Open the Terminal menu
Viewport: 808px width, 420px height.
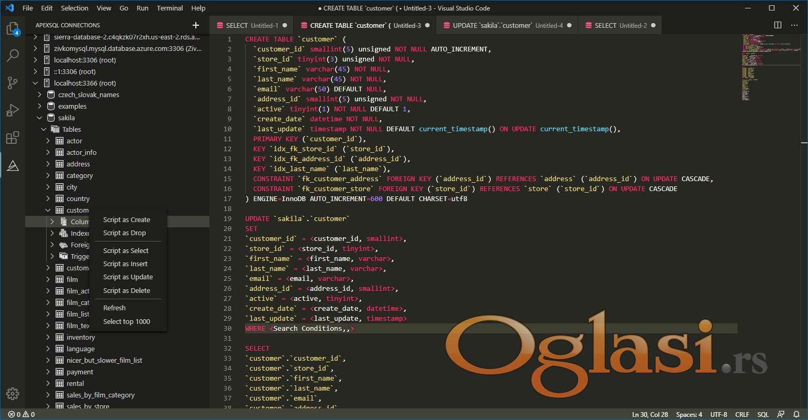coord(170,8)
